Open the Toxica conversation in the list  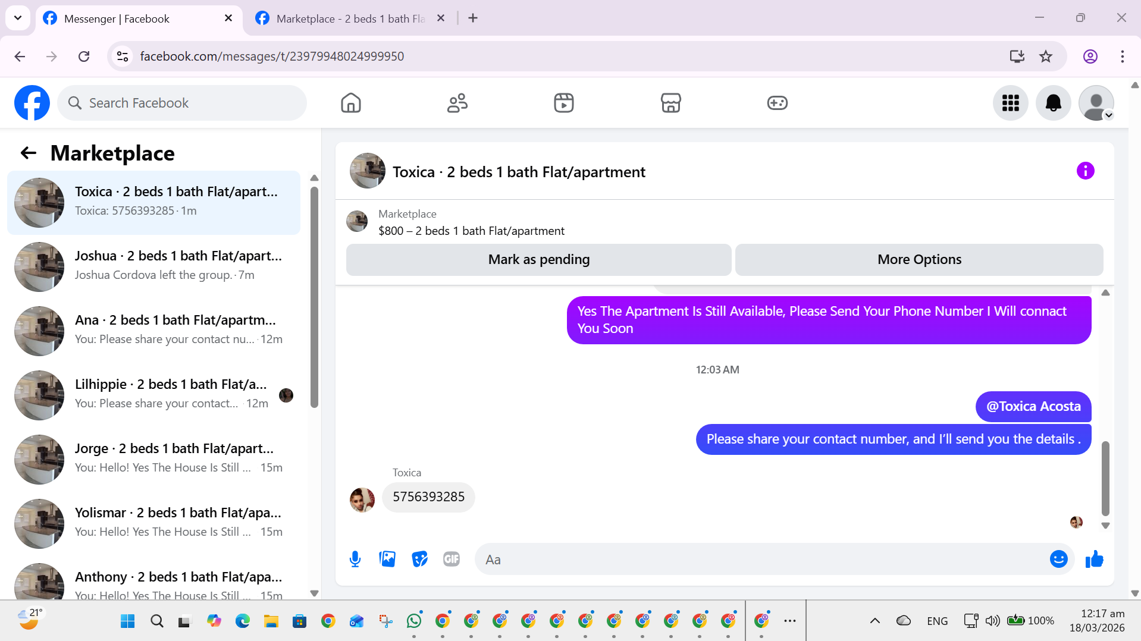pyautogui.click(x=153, y=203)
